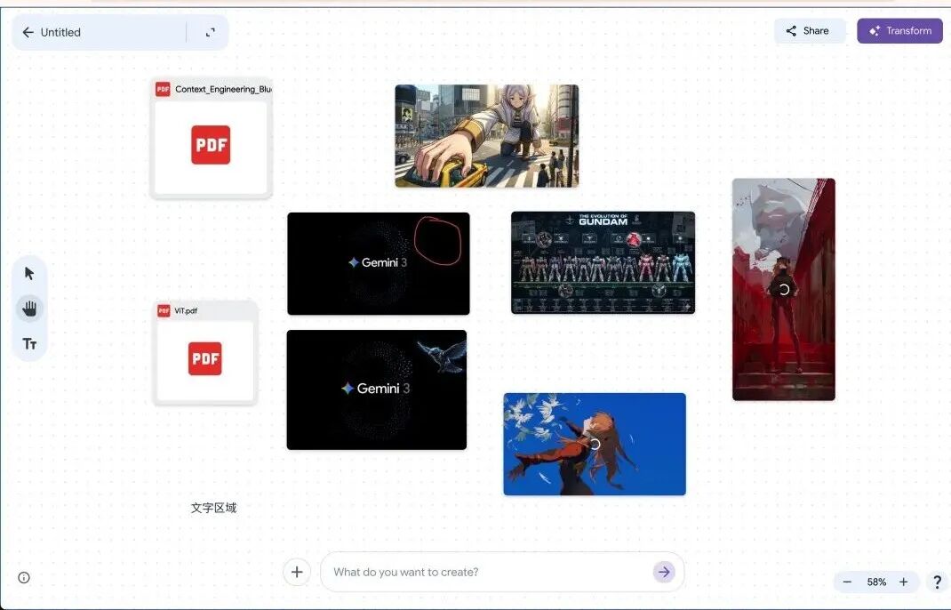Click the plus add button beside prompt
This screenshot has width=951, height=610.
click(x=297, y=572)
